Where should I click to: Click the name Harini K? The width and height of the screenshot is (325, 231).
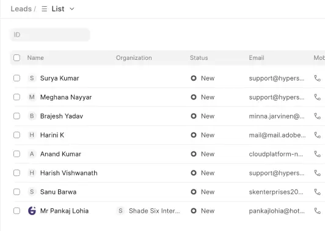tap(52, 135)
